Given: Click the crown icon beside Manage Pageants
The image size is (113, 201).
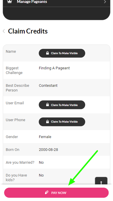Looking at the screenshot, I should click(x=10, y=1).
